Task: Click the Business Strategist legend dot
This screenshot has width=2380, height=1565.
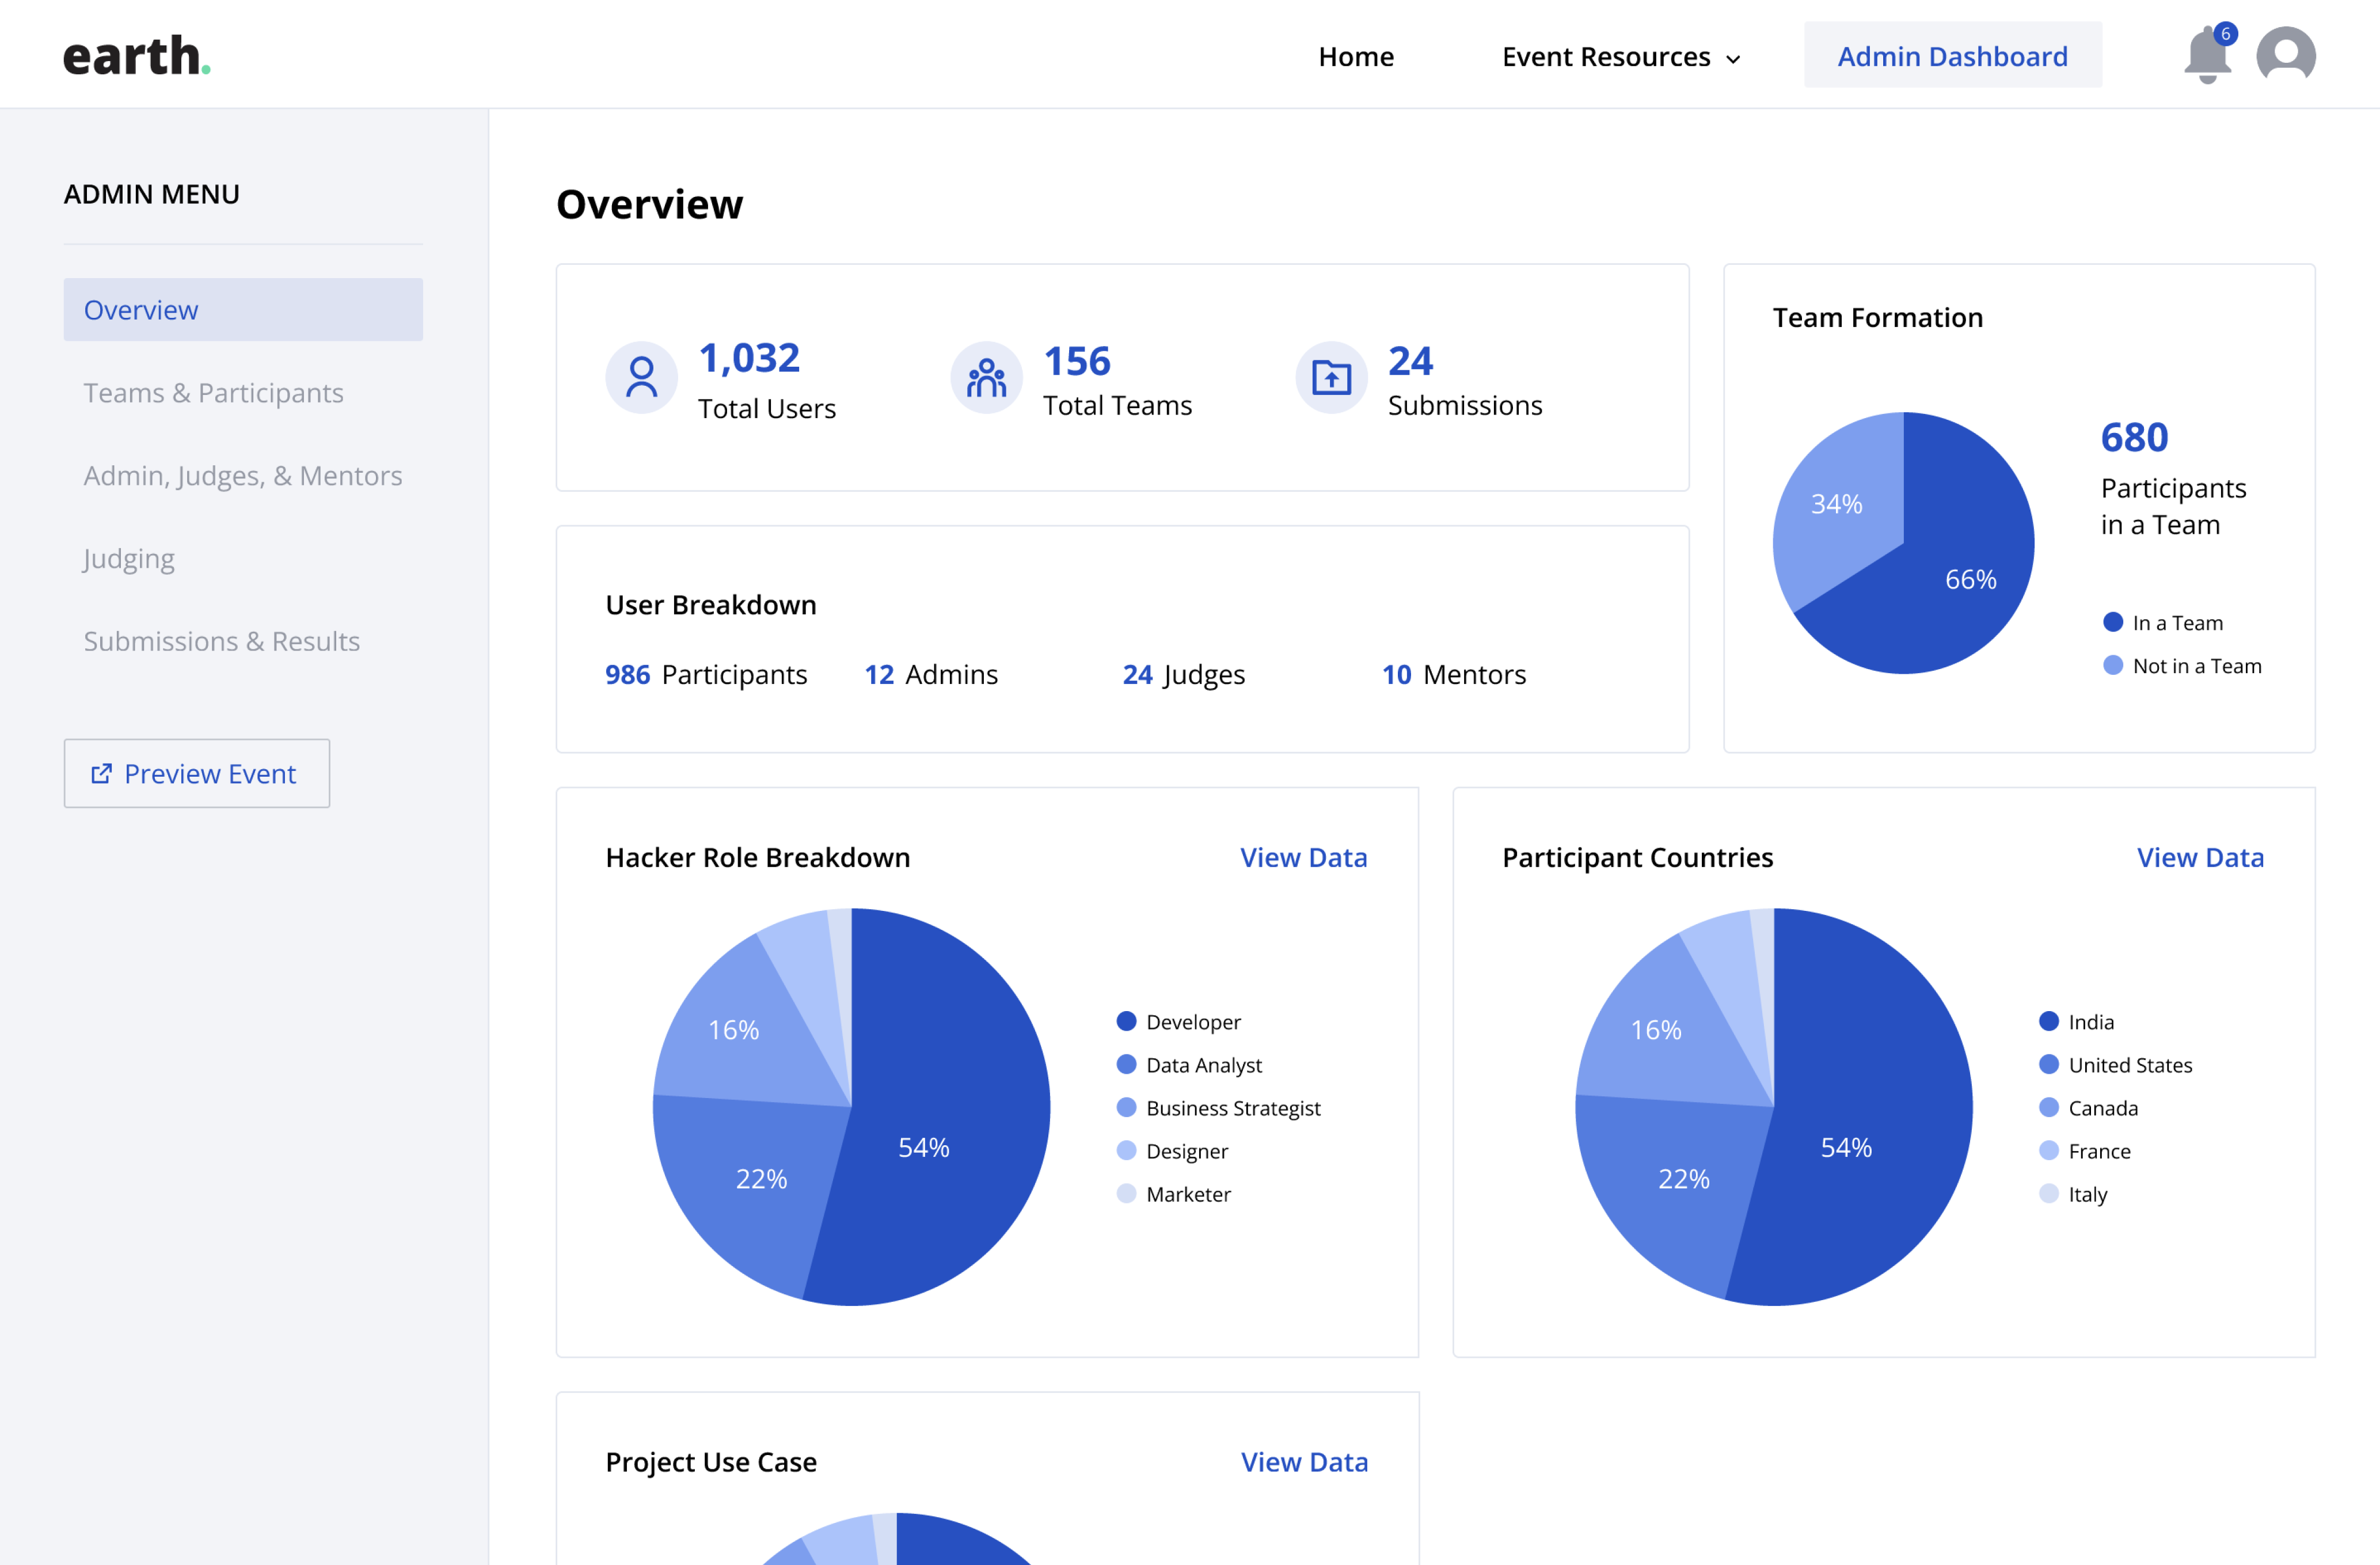Action: (x=1126, y=1107)
